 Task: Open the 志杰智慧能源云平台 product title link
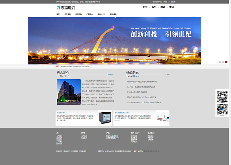coord(122,113)
